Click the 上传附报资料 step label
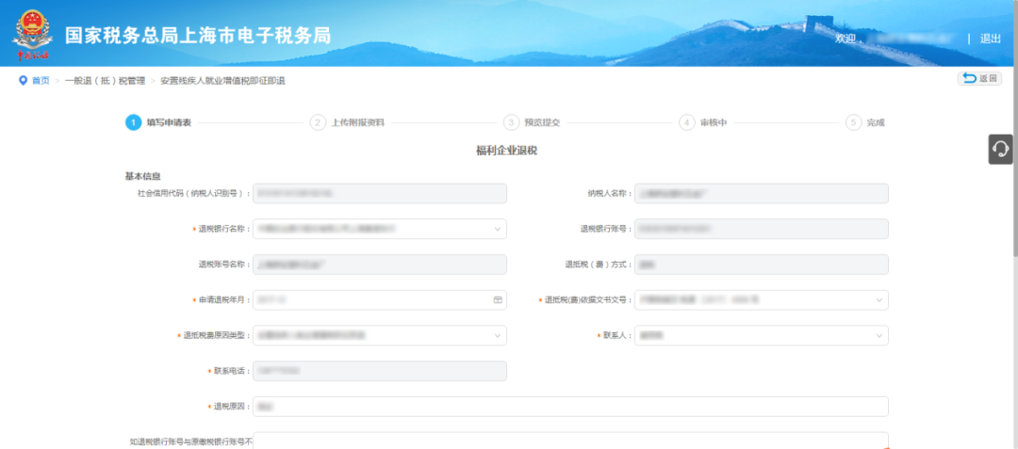The width and height of the screenshot is (1018, 449). tap(358, 122)
